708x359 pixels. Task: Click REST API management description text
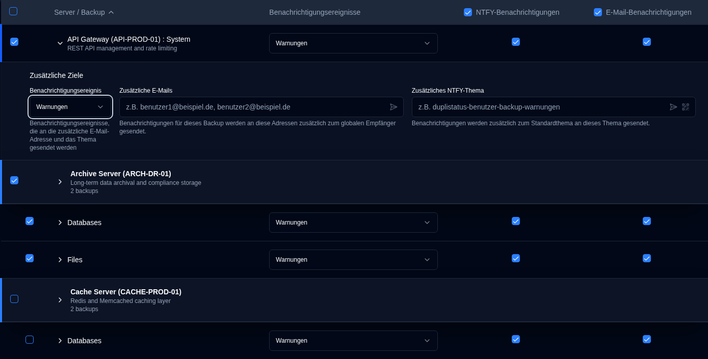(x=122, y=48)
